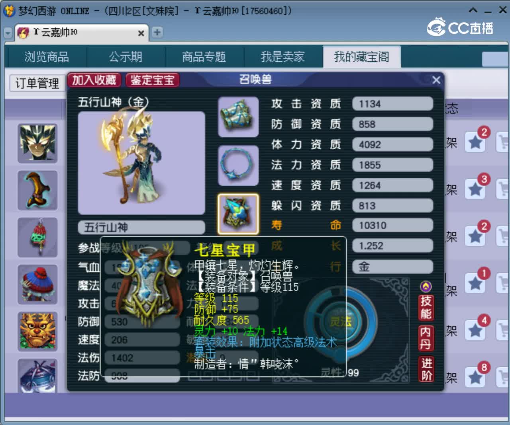510x425 pixels.
Task: Click the game logo in title bar
Action: (8, 10)
